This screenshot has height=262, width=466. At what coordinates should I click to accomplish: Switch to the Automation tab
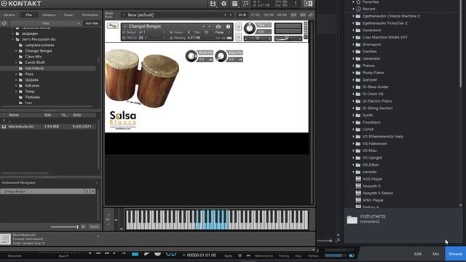click(x=90, y=15)
